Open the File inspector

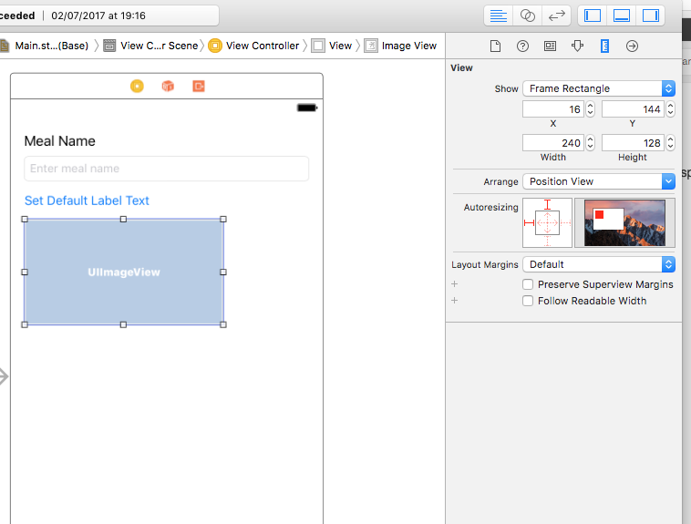[495, 46]
